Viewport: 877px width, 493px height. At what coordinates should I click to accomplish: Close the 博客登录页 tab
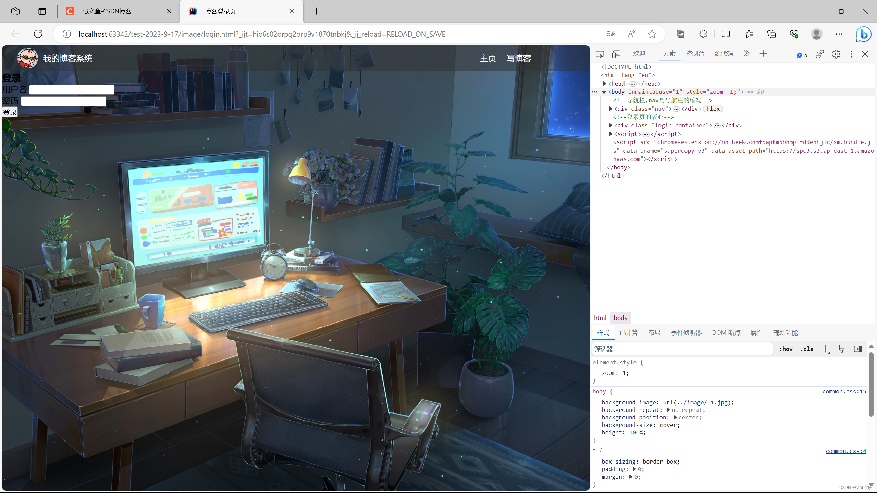[x=292, y=11]
